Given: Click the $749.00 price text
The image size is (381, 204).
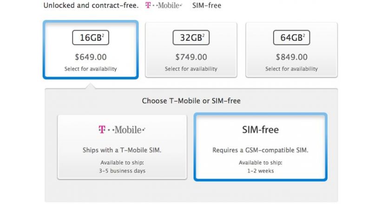Looking at the screenshot, I should (x=191, y=57).
